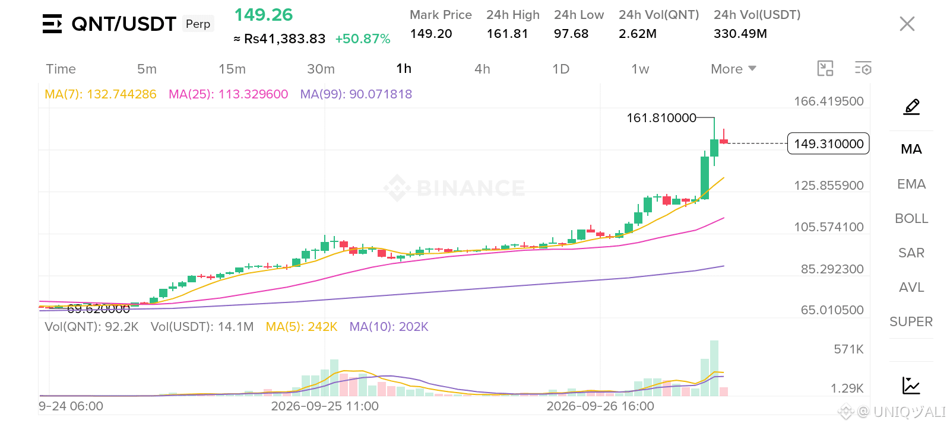The image size is (950, 427).
Task: Open the chart indicator settings icon
Action: pos(863,69)
